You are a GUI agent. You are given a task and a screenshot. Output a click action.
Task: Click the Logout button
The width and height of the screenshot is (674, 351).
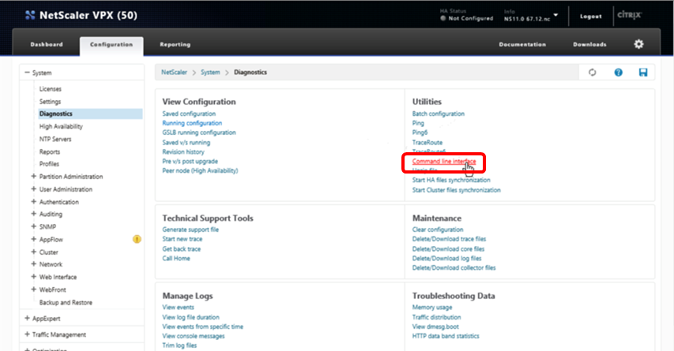(x=590, y=17)
